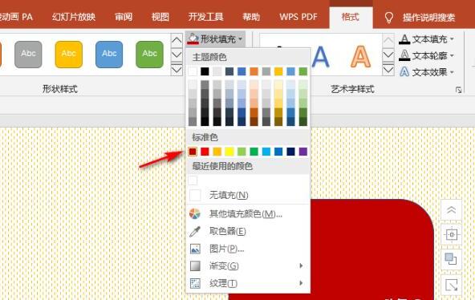Open 其他填充颜色(M)... dialog
475x300 pixels.
248,214
